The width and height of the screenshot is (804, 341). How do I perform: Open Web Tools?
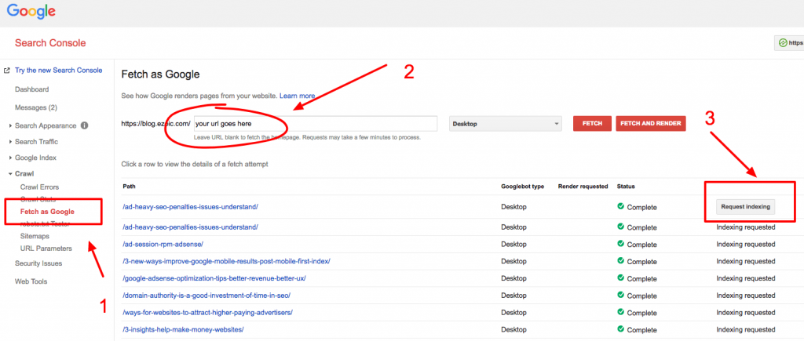(31, 281)
